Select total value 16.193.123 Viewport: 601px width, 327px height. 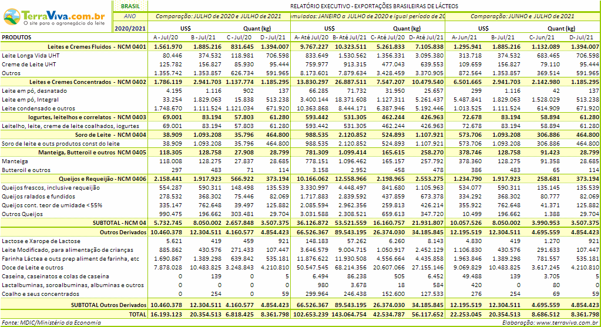coord(166,314)
